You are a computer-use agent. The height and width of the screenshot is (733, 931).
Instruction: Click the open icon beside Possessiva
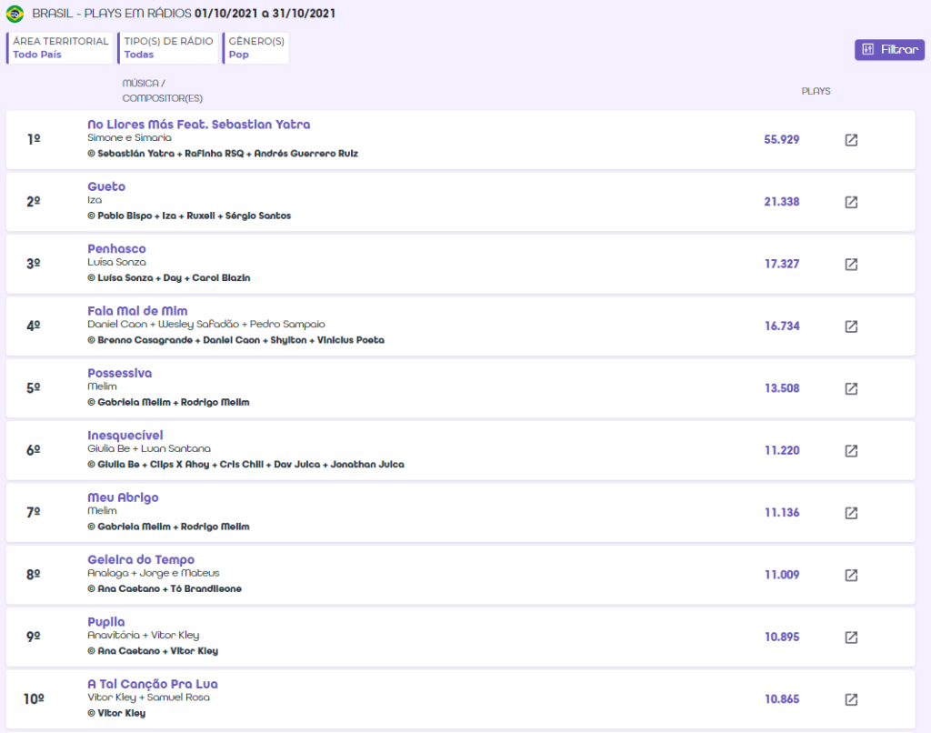coord(851,388)
